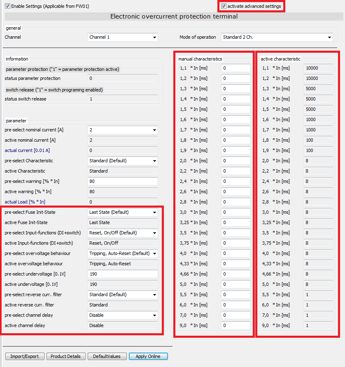345x367 pixels.
Task: Click the DefaultValues button
Action: pyautogui.click(x=107, y=356)
